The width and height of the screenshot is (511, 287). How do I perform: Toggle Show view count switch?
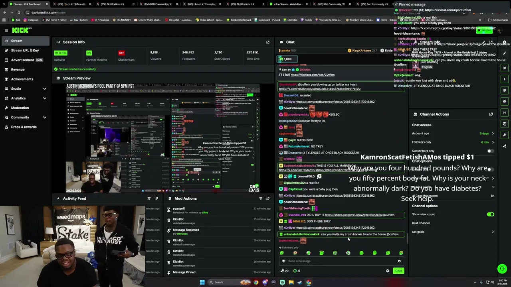tap(490, 214)
